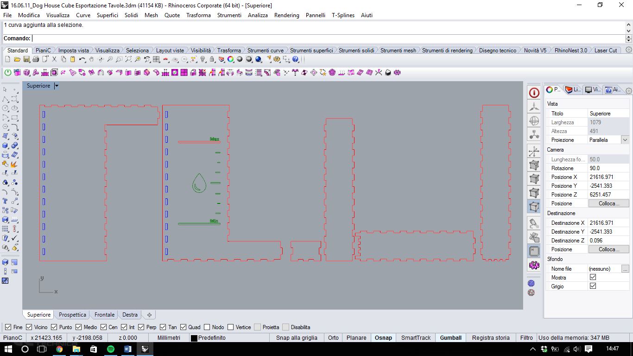Image resolution: width=633 pixels, height=356 pixels.
Task: Open Layers from the Standard toolbar
Action: pos(221,59)
